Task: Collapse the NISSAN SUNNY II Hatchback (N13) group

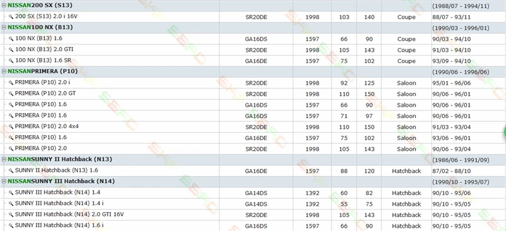Action: [4, 159]
